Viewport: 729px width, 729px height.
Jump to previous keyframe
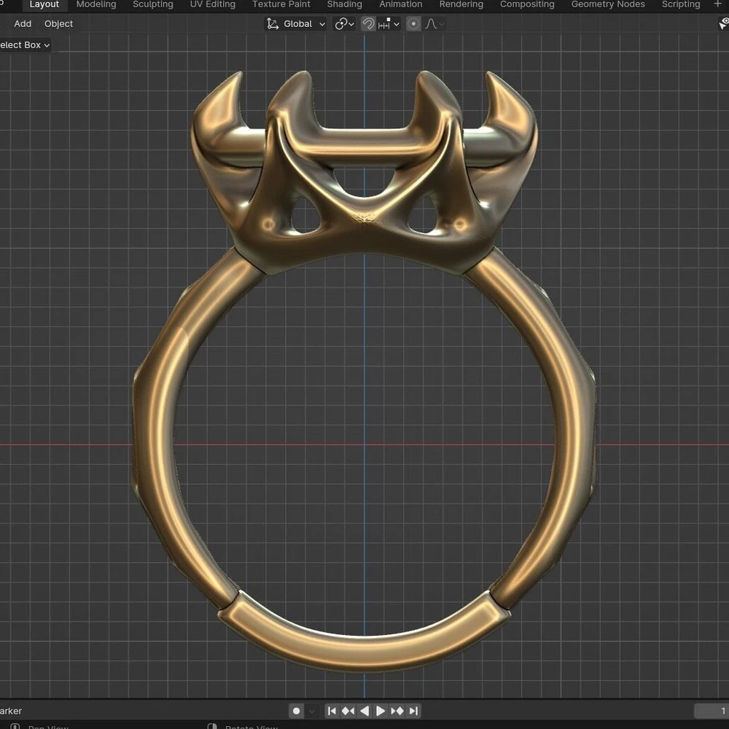[x=348, y=711]
